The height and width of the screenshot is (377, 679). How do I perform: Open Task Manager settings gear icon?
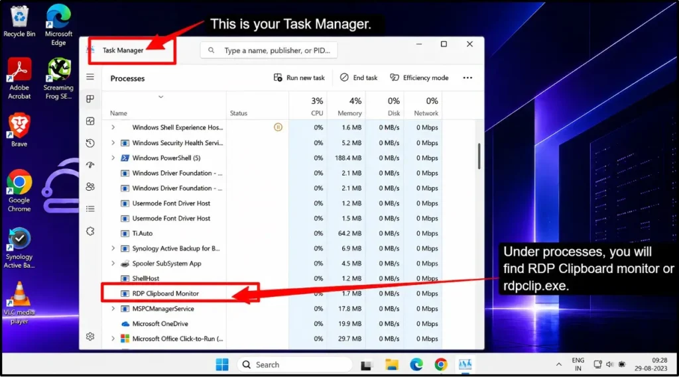tap(90, 337)
